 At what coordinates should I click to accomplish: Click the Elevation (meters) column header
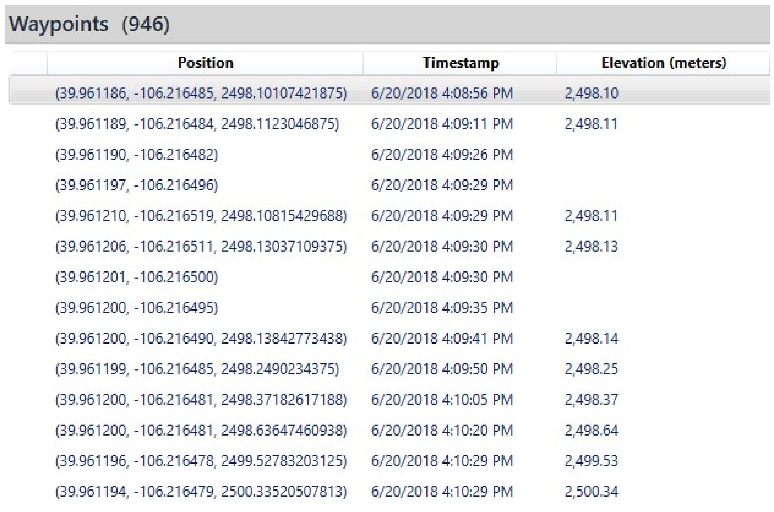point(664,63)
